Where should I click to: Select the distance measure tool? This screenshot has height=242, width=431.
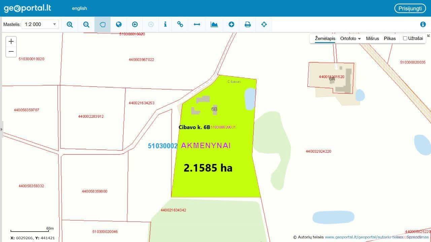197,25
